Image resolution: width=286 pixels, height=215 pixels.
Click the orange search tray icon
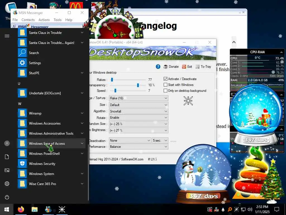(230, 209)
